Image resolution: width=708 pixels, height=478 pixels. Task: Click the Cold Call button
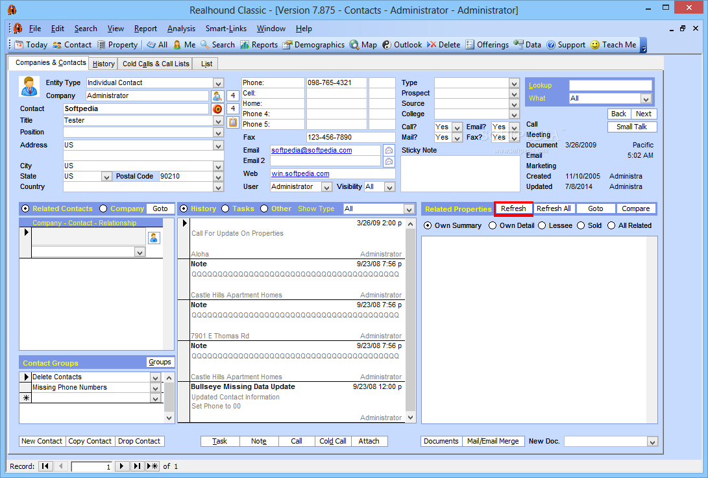(x=333, y=441)
